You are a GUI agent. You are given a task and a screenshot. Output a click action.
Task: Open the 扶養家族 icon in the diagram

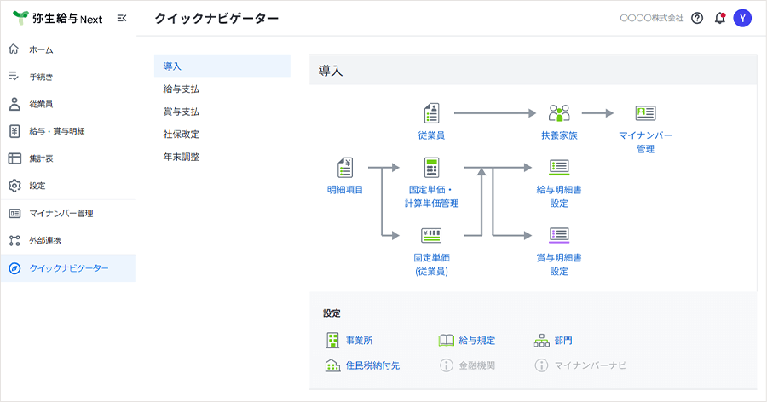[x=559, y=113]
